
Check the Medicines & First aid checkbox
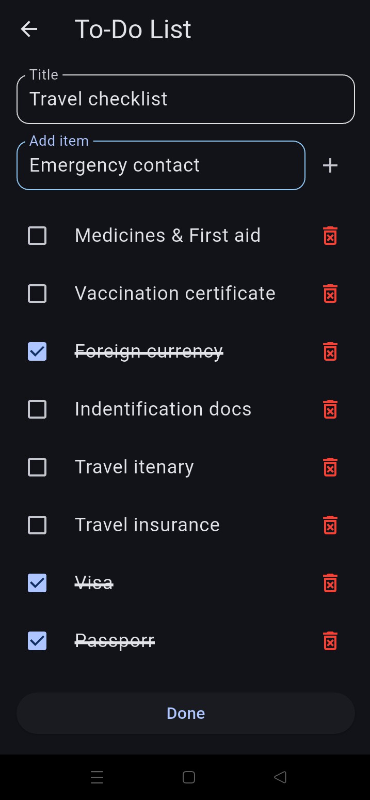tap(37, 236)
